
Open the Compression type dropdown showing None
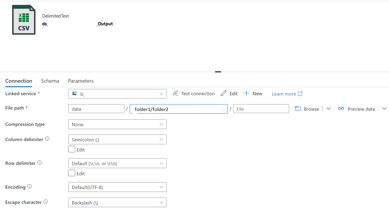pos(117,124)
